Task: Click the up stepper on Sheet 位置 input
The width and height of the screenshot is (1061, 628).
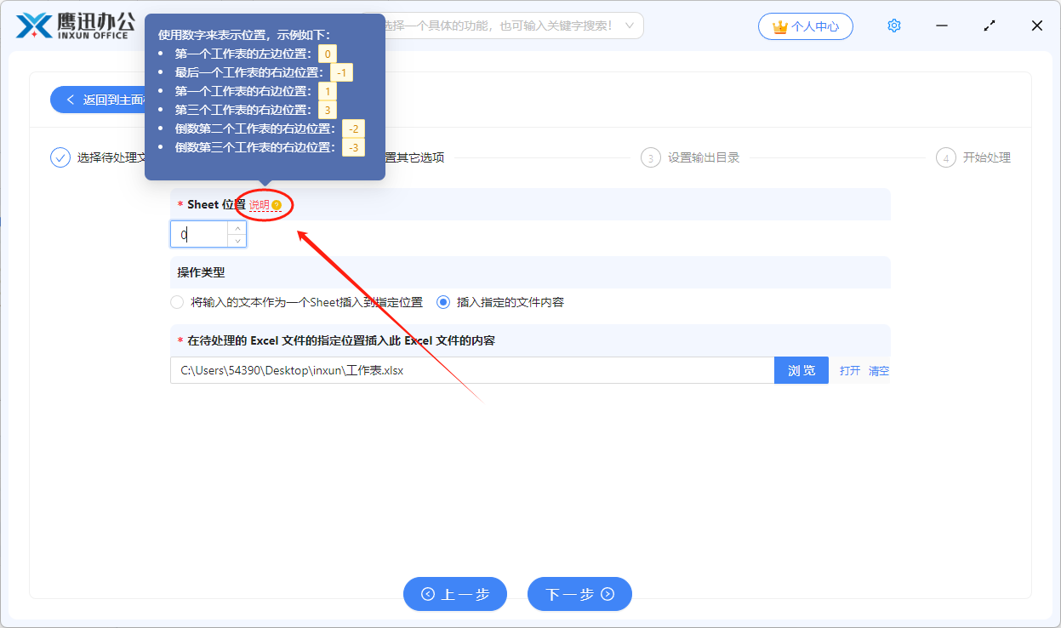Action: 238,228
